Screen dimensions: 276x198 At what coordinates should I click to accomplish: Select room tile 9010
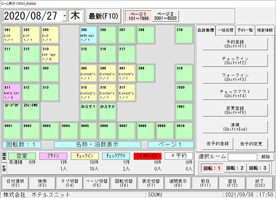(184, 131)
